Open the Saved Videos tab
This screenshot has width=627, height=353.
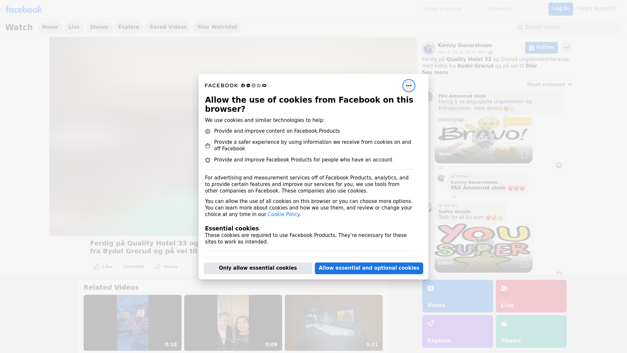168,27
